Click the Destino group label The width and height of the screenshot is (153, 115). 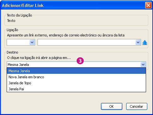point(12,52)
